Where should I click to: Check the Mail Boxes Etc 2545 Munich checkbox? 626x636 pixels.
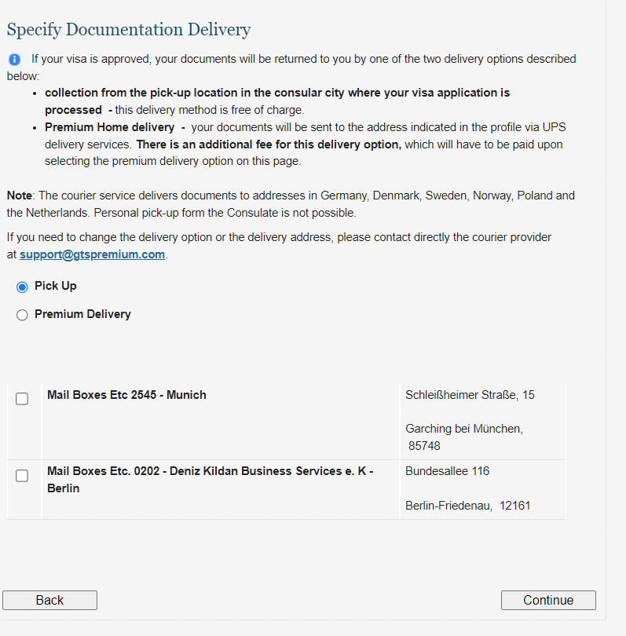22,399
